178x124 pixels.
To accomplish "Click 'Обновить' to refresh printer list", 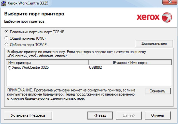I will click(158, 91).
